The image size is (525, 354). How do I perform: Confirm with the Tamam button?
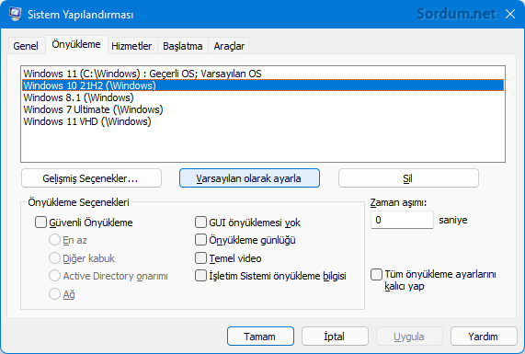coord(260,337)
